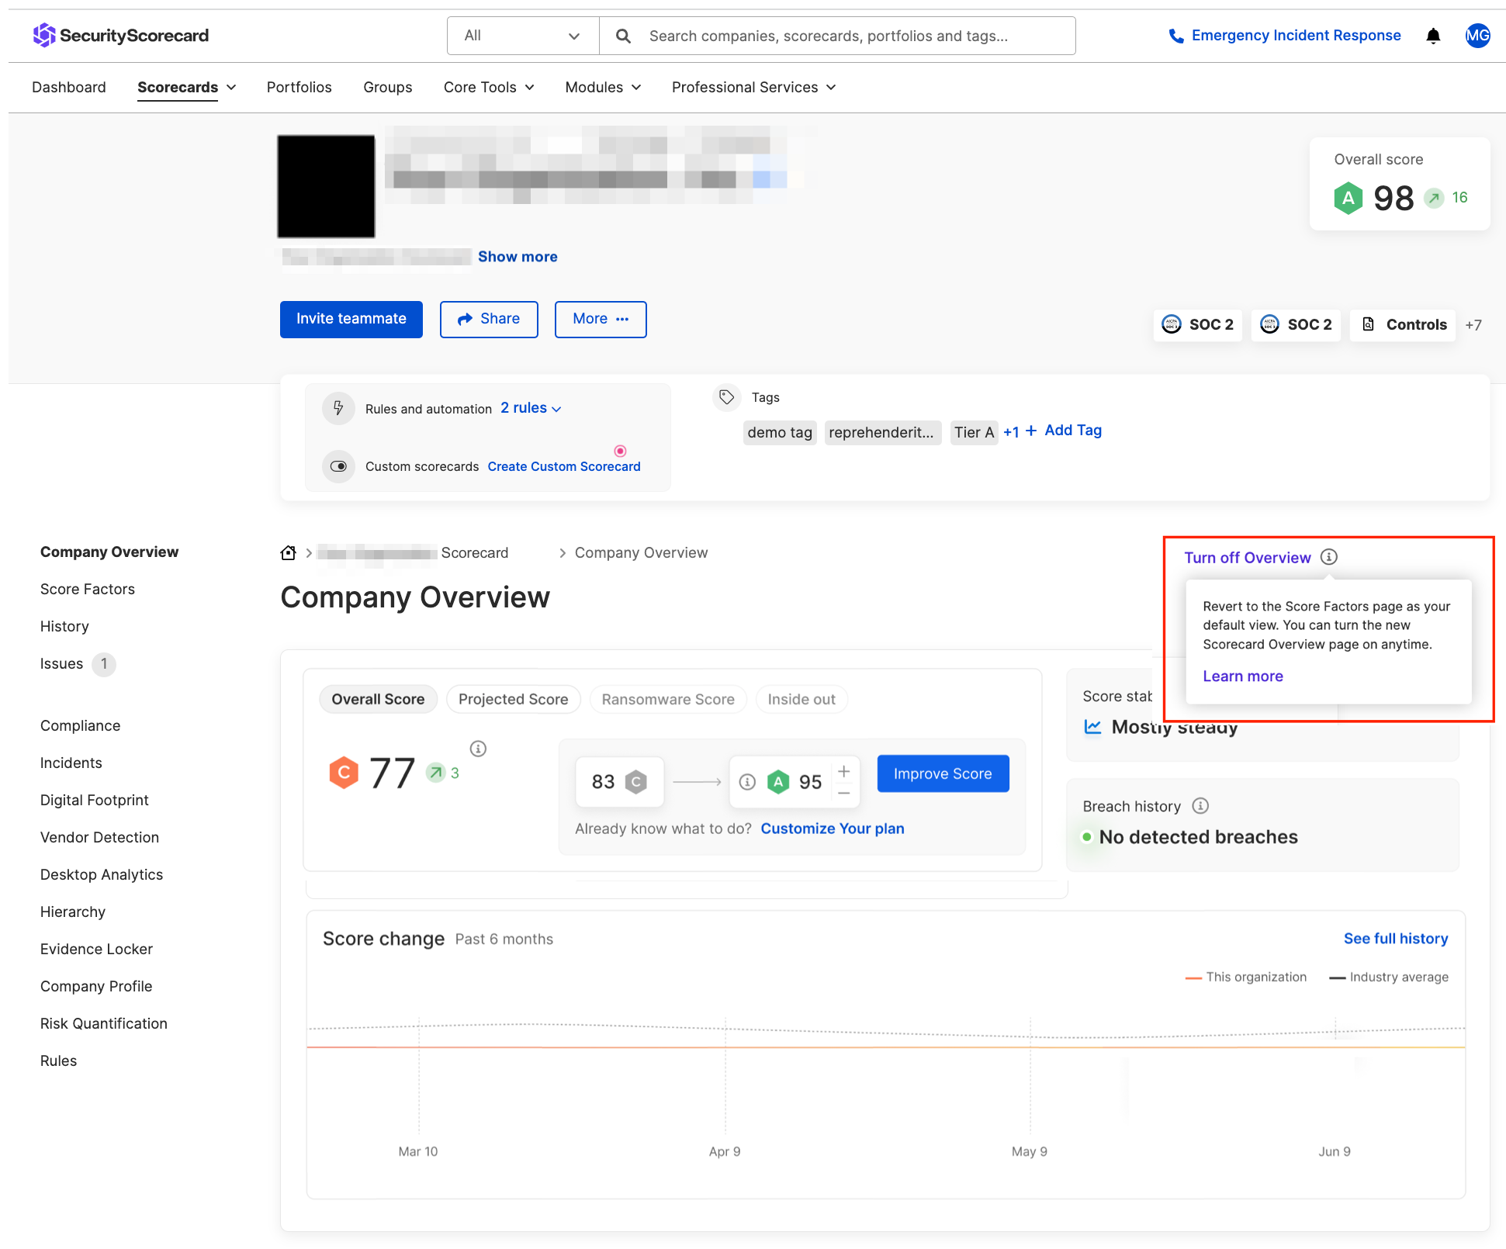Click the home breadcrumb icon
This screenshot has width=1506, height=1249.
288,552
